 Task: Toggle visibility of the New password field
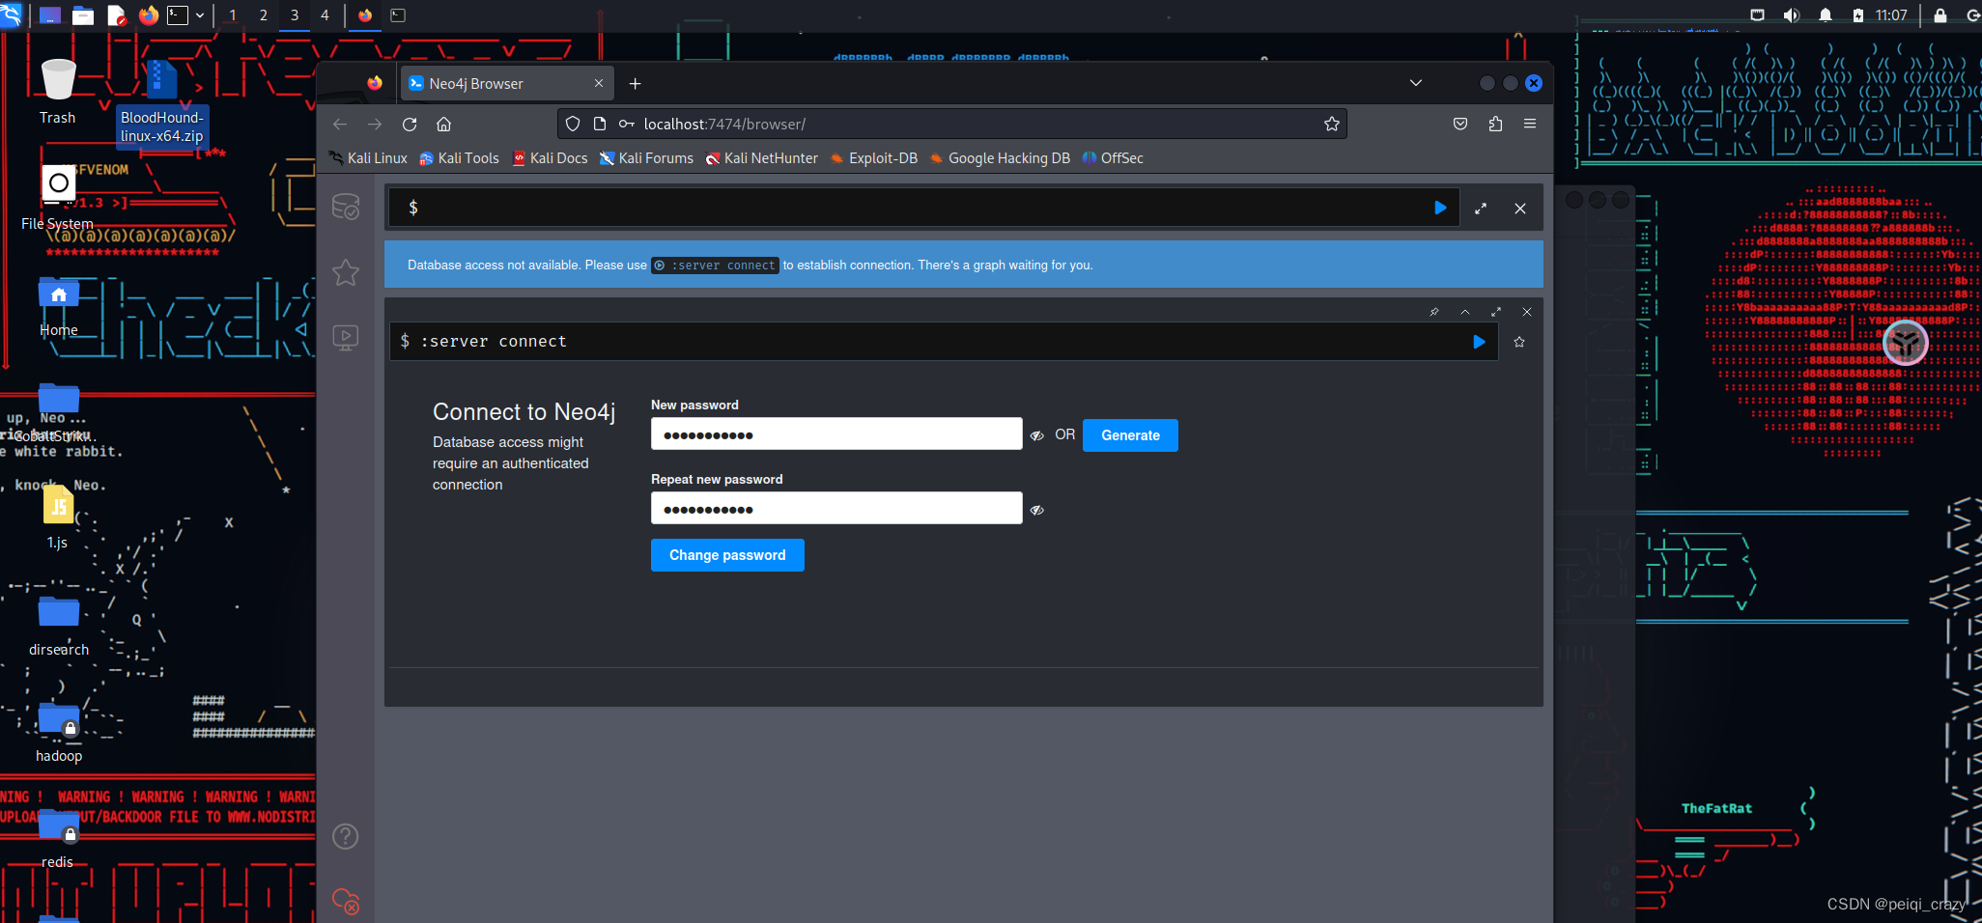coord(1037,435)
